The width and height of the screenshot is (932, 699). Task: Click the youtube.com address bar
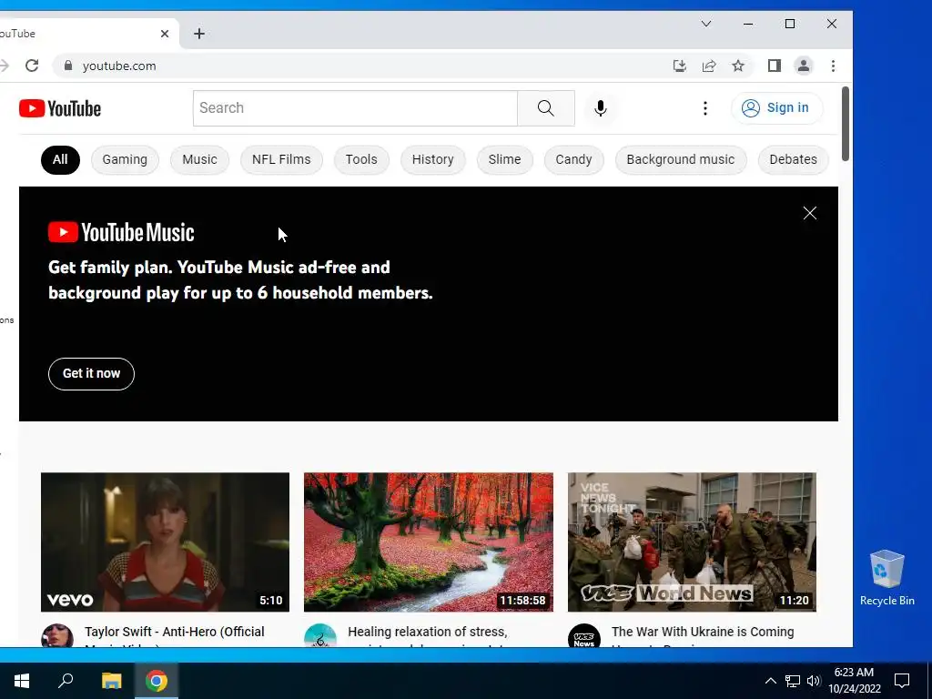pyautogui.click(x=369, y=66)
